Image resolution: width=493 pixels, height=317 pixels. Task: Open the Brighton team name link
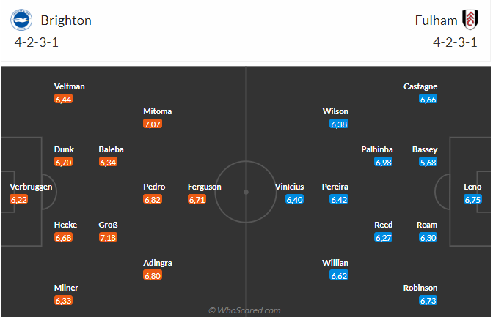pos(66,20)
